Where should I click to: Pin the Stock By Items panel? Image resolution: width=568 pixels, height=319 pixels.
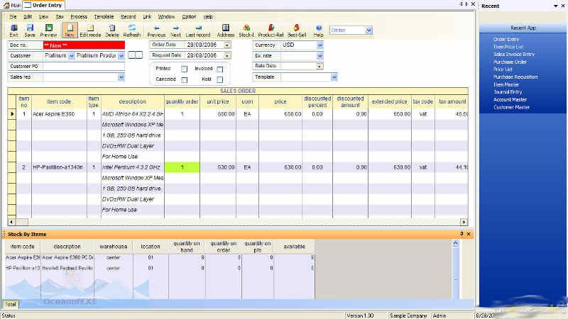pos(461,234)
